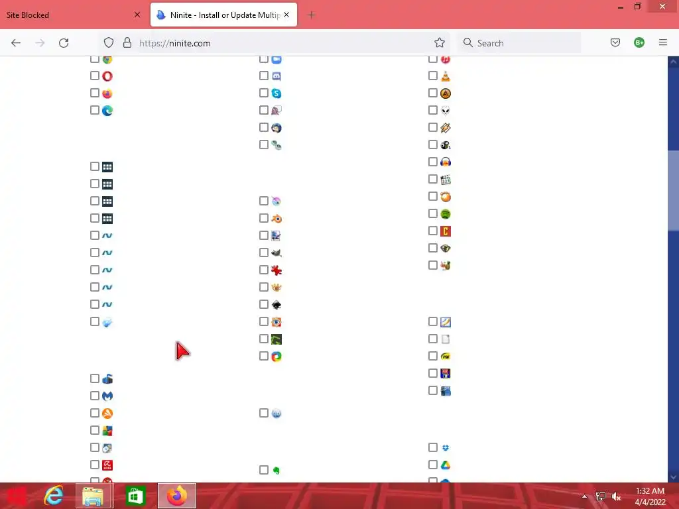
Task: Reload the current page
Action: tap(64, 43)
